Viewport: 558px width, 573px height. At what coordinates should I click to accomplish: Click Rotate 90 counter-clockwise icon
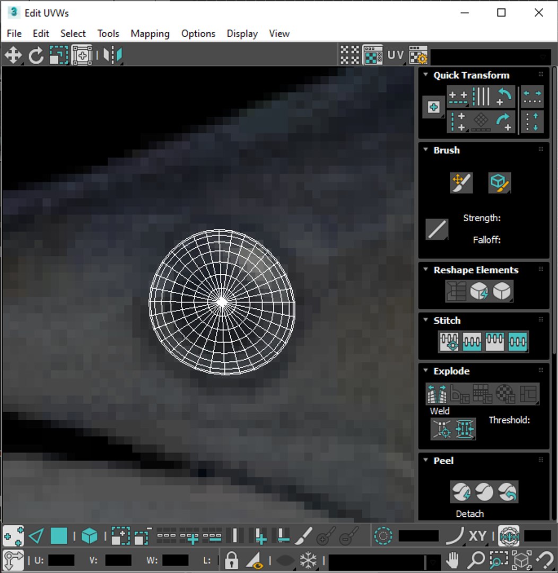tap(504, 97)
